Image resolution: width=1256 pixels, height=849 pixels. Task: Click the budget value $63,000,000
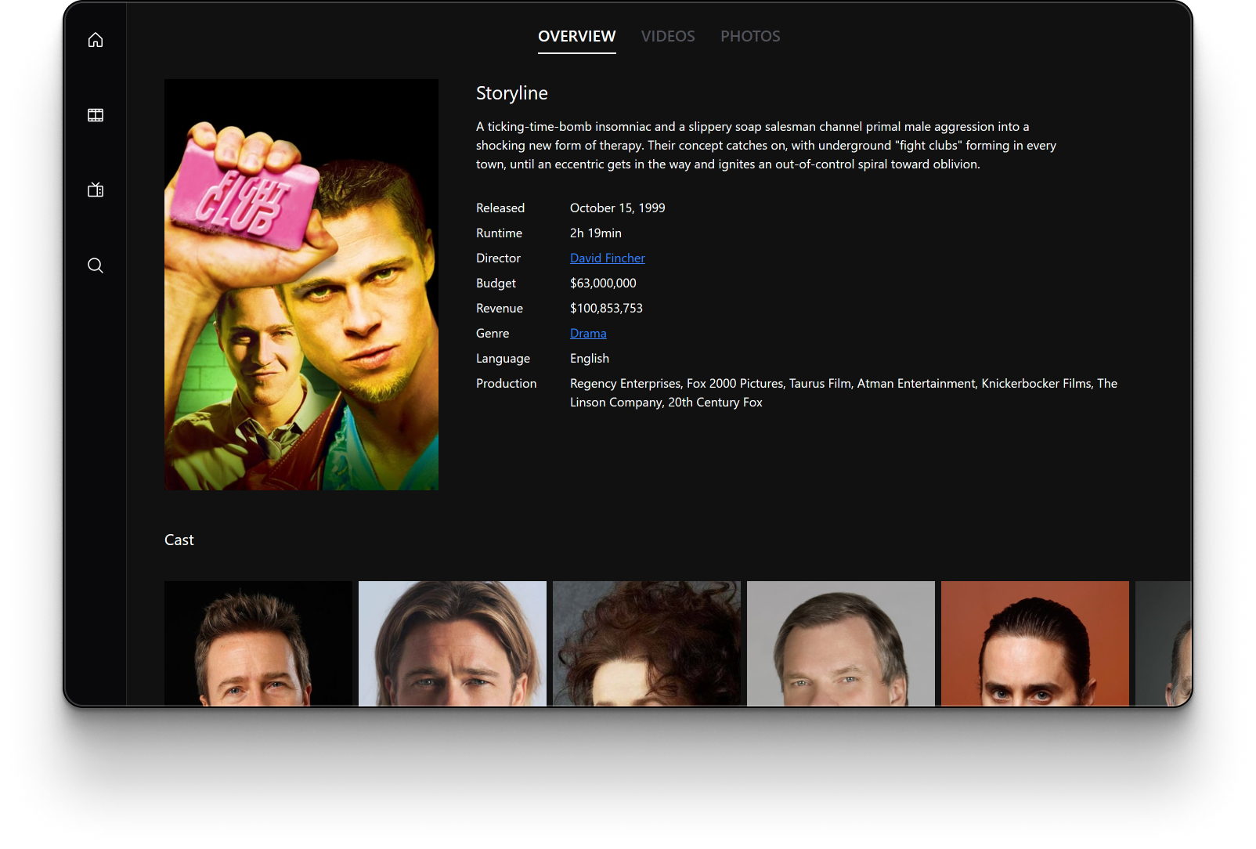[603, 284]
